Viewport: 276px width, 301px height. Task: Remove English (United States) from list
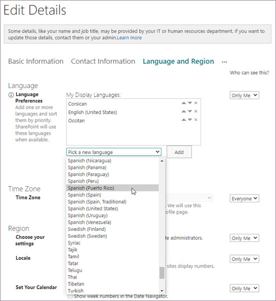(195, 111)
